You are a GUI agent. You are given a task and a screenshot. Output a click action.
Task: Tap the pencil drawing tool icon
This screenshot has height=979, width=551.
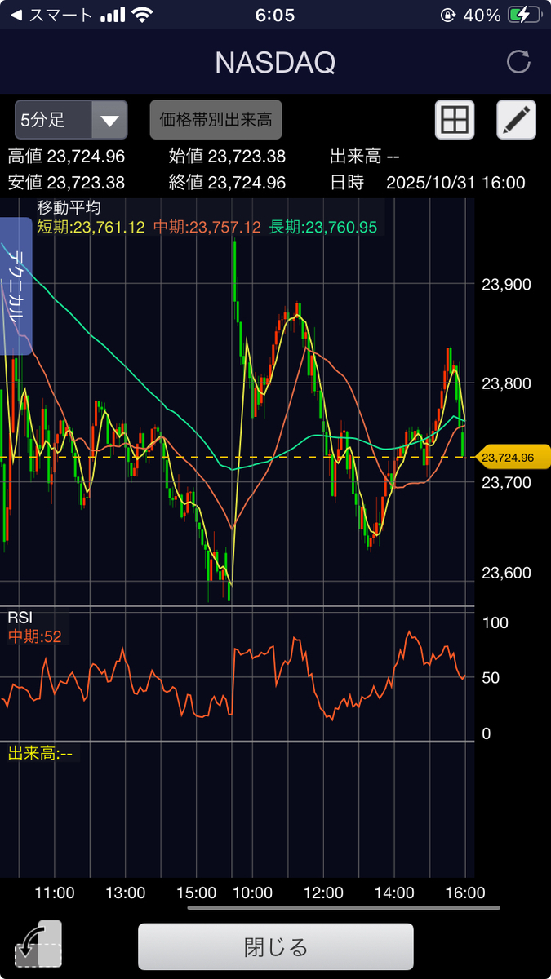tap(517, 121)
